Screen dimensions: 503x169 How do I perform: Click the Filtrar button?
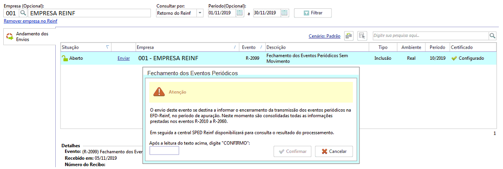tap(313, 13)
